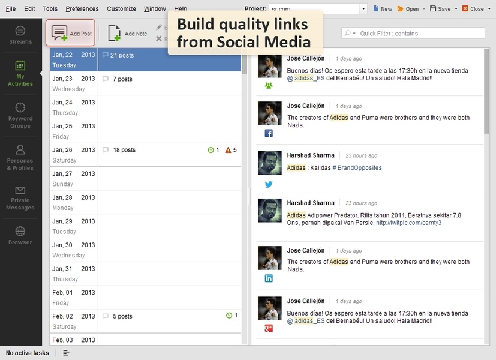Open Personas & Profiles section

(x=20, y=158)
